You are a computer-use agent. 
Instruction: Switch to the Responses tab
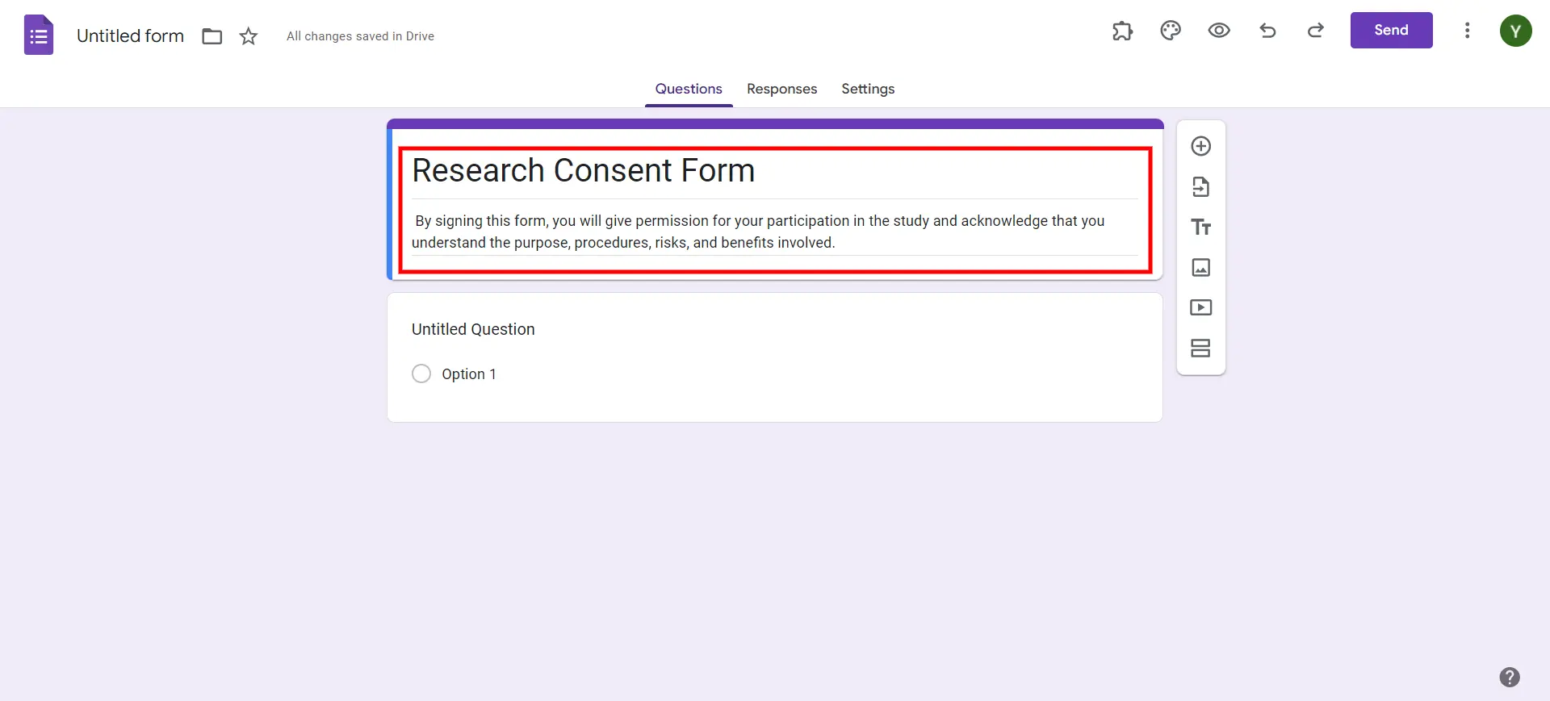tap(781, 89)
